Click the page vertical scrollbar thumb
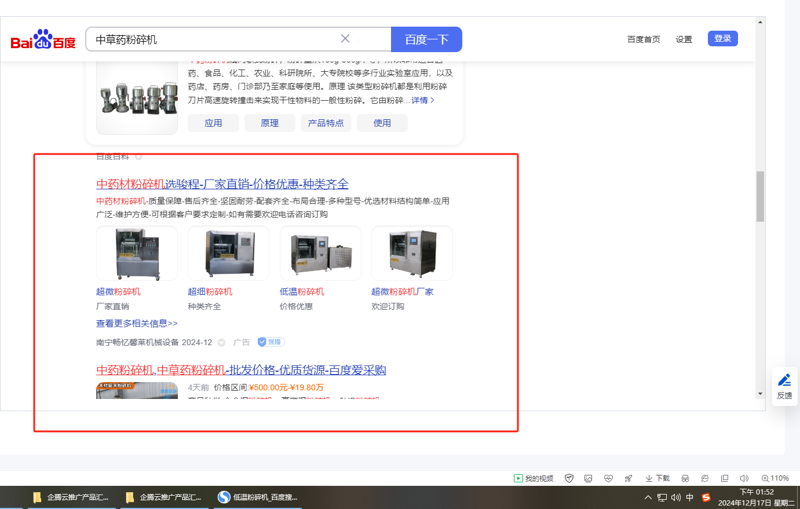This screenshot has width=800, height=509. click(760, 196)
